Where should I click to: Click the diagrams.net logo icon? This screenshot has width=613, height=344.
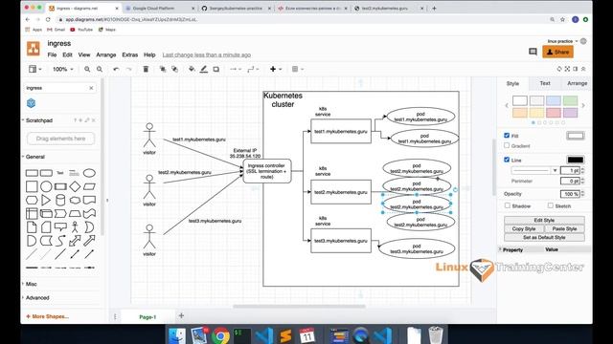coord(34,49)
